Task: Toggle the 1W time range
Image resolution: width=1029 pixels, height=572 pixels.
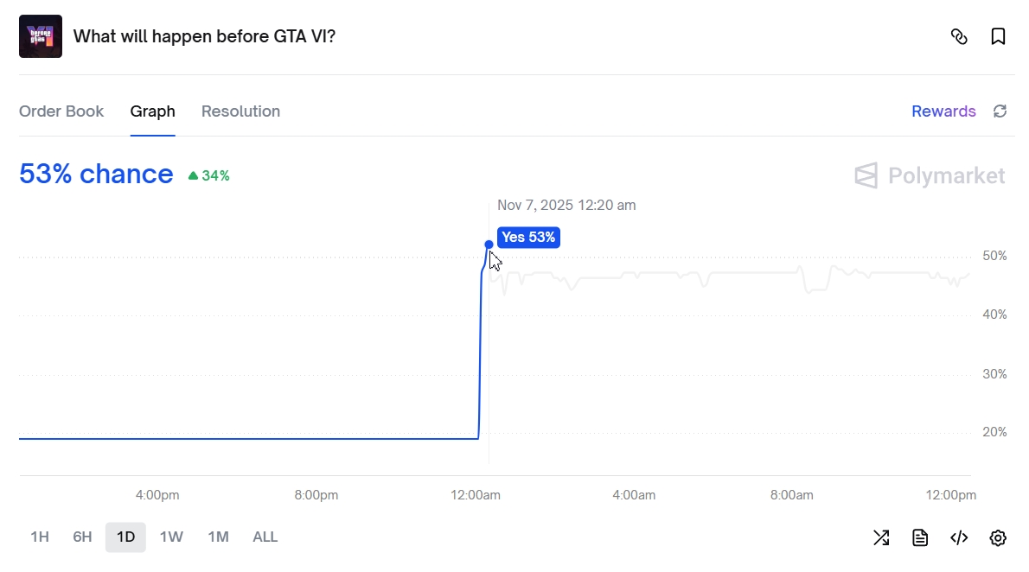Action: click(171, 537)
